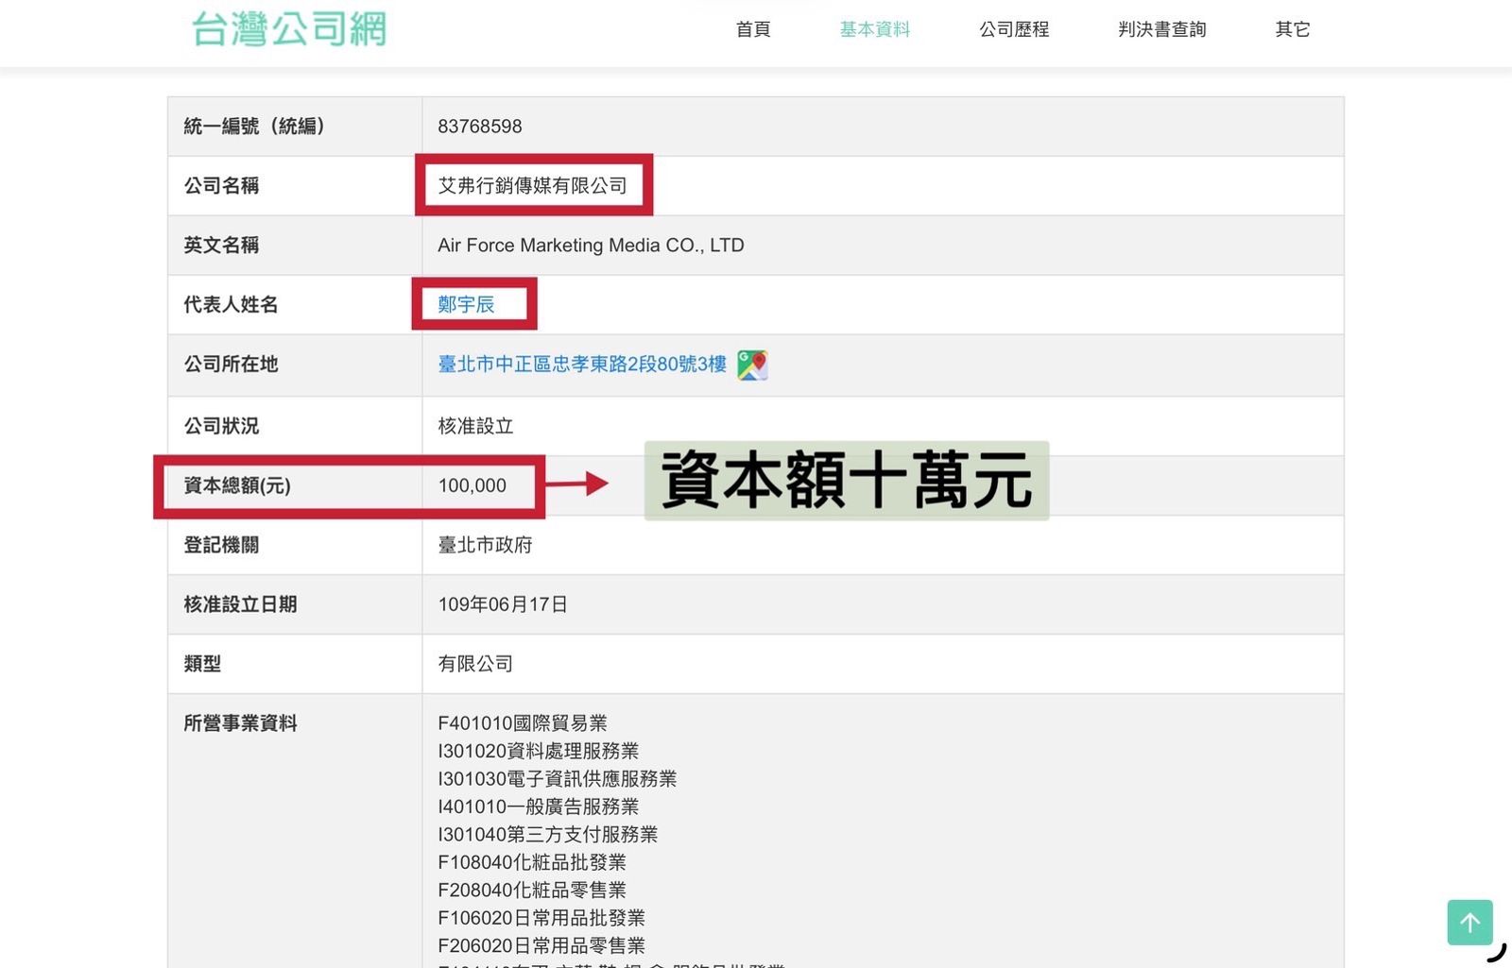Select registration authority 臺北市政府
The height and width of the screenshot is (968, 1512).
pyautogui.click(x=486, y=545)
